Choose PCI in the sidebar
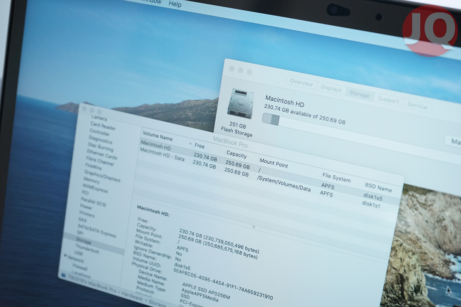The width and height of the screenshot is (461, 307). coord(85,192)
